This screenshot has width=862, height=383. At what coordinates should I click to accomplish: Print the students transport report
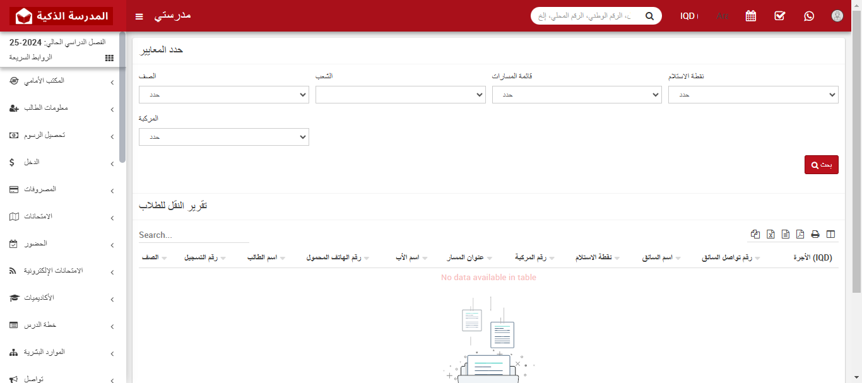point(815,234)
